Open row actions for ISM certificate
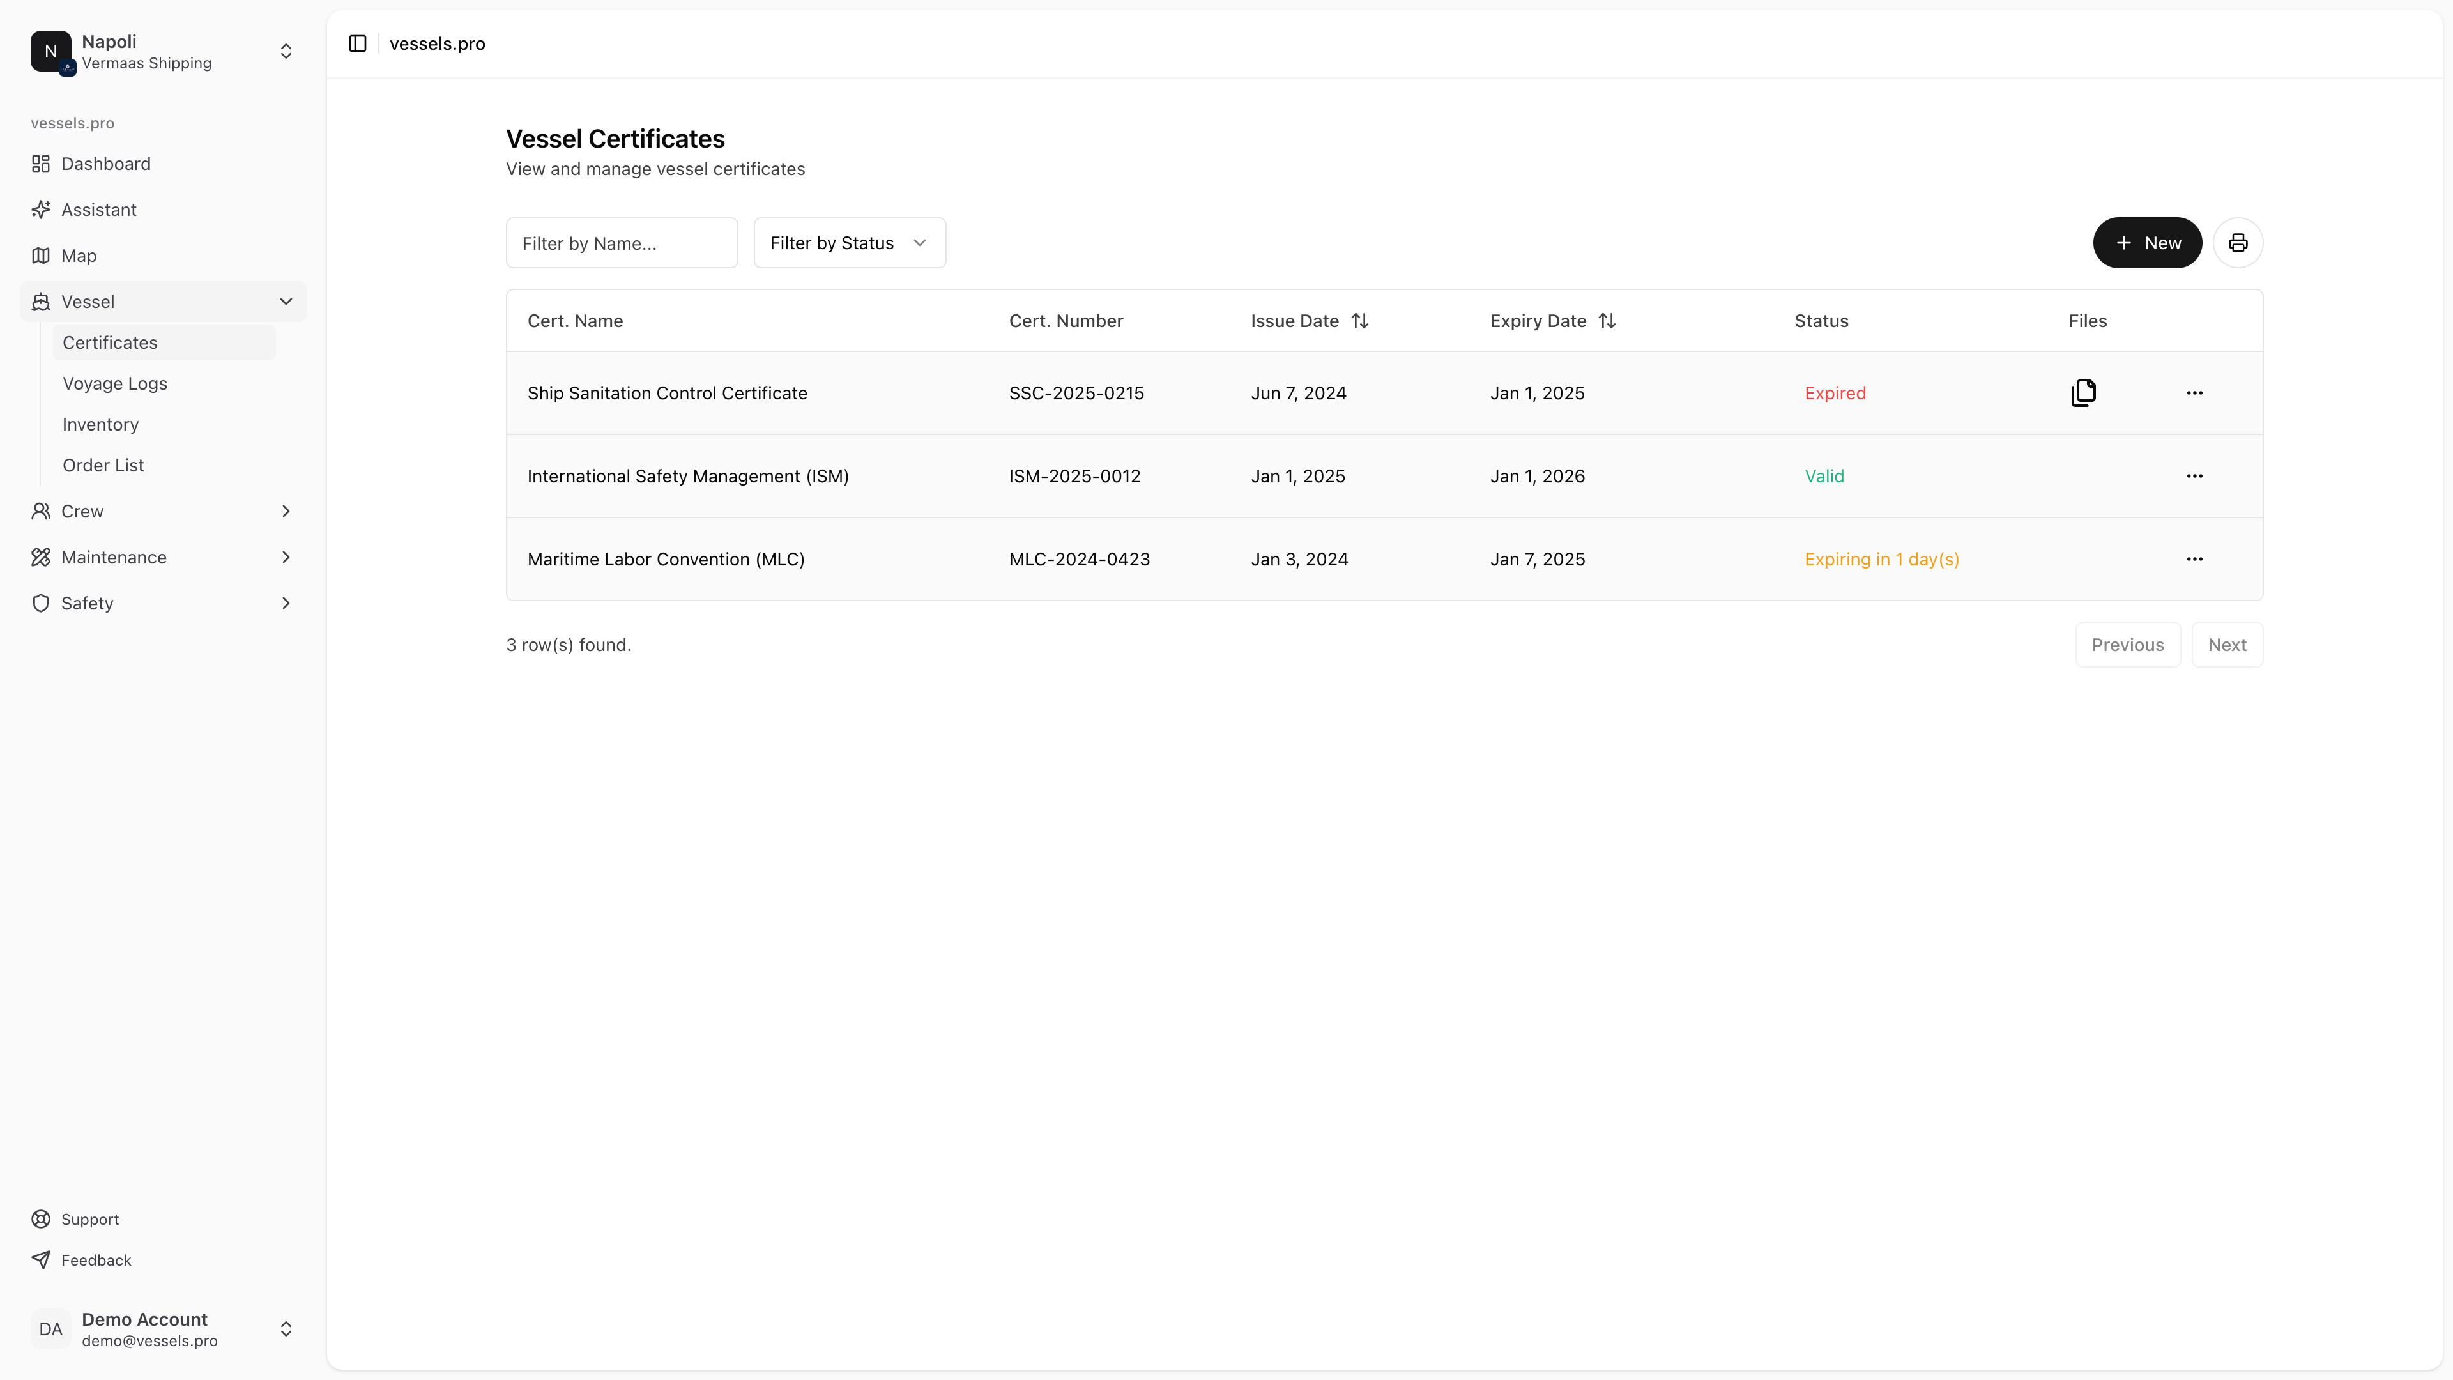Viewport: 2453px width, 1380px height. coord(2194,476)
